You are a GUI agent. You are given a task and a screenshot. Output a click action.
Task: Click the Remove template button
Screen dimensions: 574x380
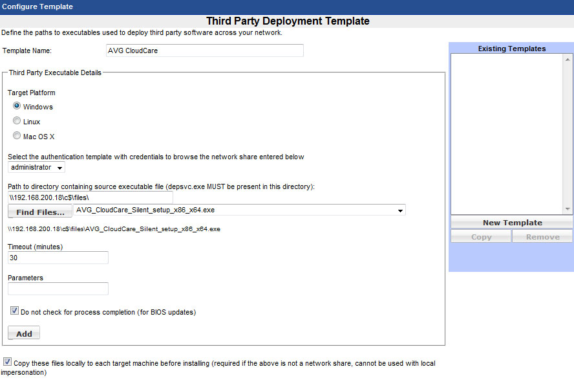[x=542, y=237]
